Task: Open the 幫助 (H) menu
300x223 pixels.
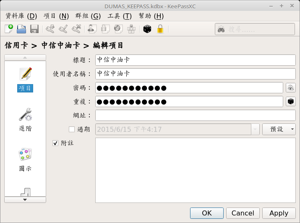Action: [x=151, y=16]
